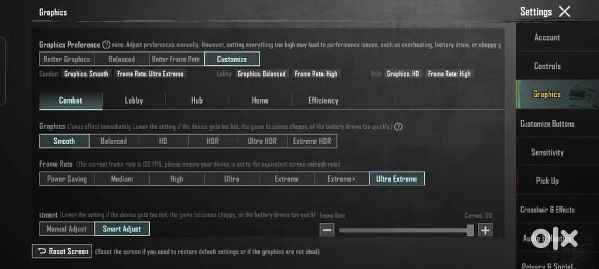599x269 pixels.
Task: Select Smooth graphics quality
Action: pos(64,141)
